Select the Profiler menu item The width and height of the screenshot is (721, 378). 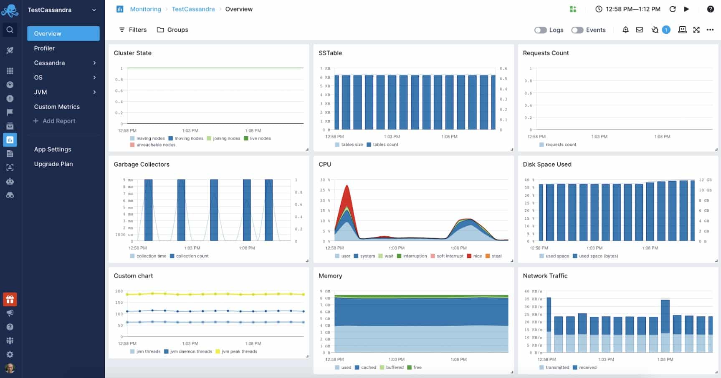click(45, 48)
